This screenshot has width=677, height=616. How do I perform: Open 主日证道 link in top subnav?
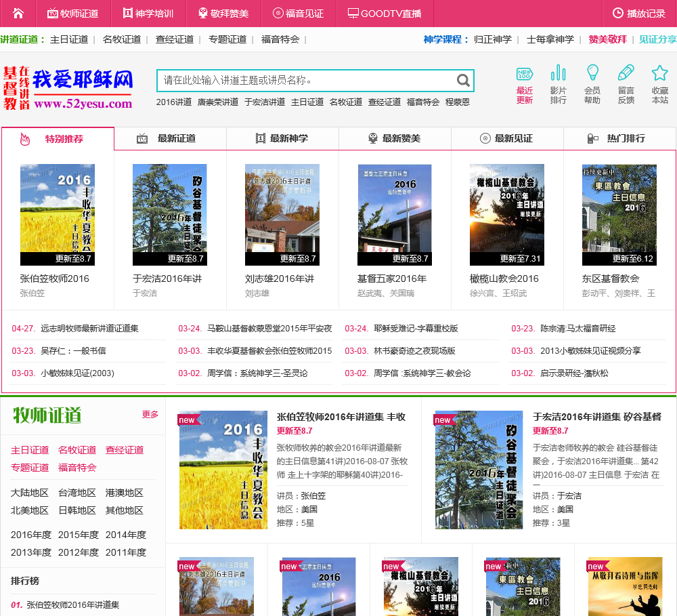pyautogui.click(x=69, y=39)
